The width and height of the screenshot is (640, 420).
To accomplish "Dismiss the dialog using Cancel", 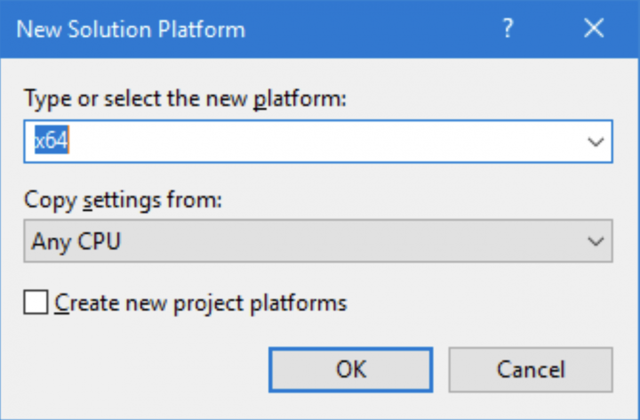I will [531, 370].
